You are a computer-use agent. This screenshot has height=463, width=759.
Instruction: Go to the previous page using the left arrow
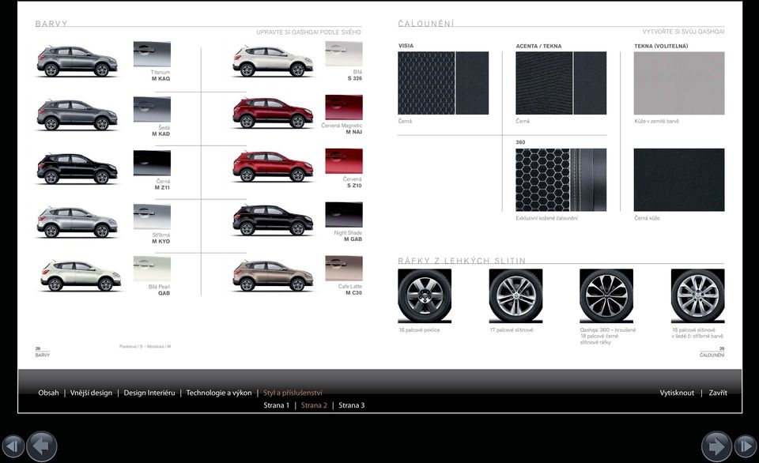(42, 446)
